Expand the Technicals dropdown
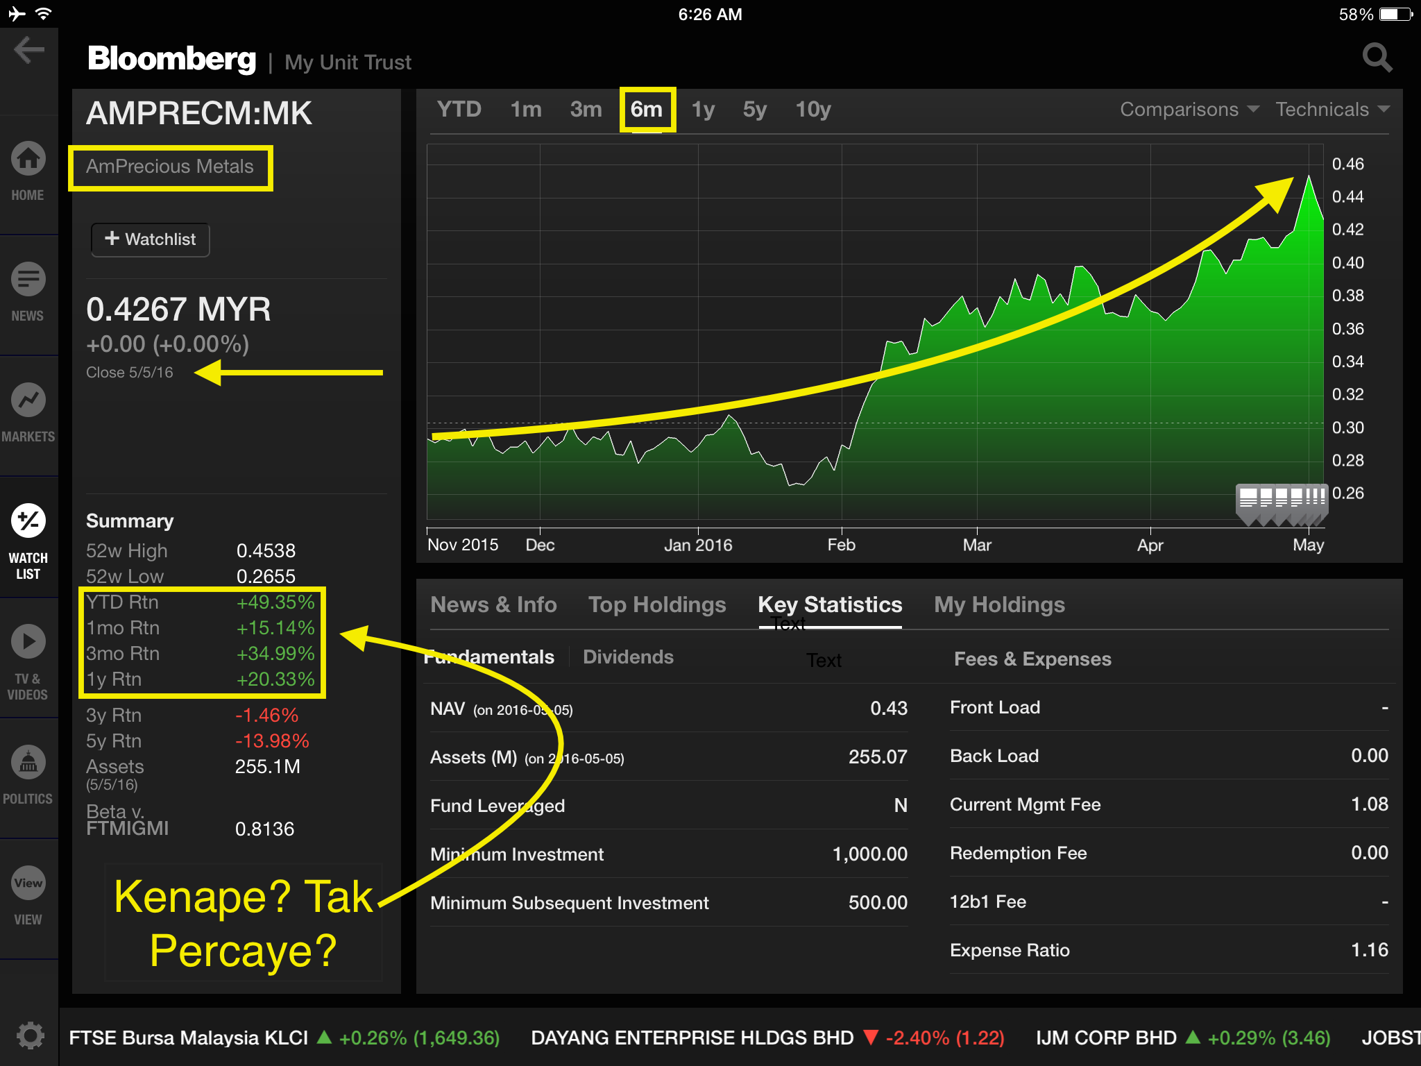Image resolution: width=1421 pixels, height=1066 pixels. [x=1331, y=110]
